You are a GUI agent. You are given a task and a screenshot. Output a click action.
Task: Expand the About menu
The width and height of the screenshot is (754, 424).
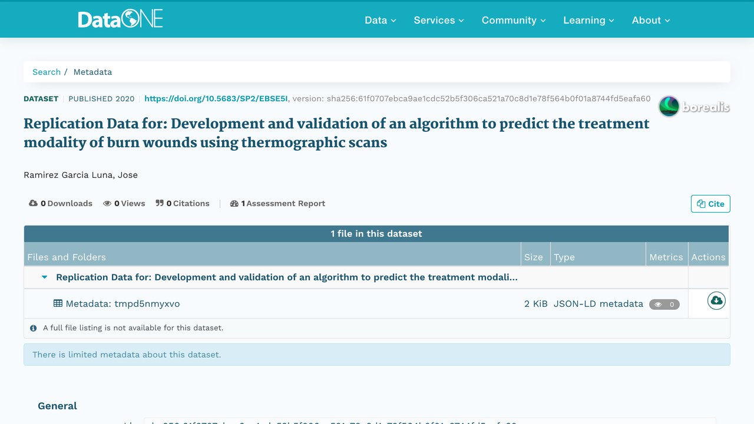(x=651, y=20)
